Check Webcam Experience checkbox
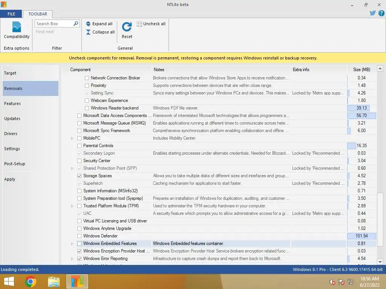386x289 pixels. coord(87,100)
